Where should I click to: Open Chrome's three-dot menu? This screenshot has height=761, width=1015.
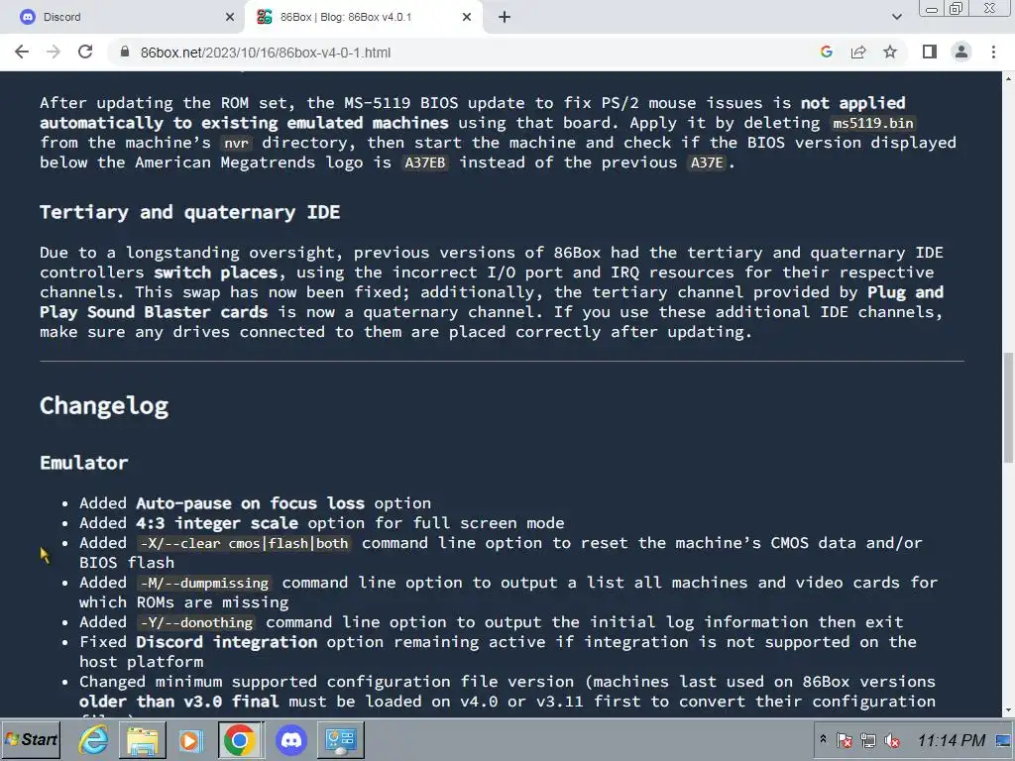(x=993, y=52)
